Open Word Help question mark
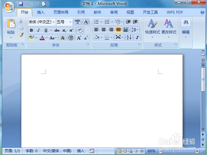This screenshot has width=207, height=155. pyautogui.click(x=202, y=12)
